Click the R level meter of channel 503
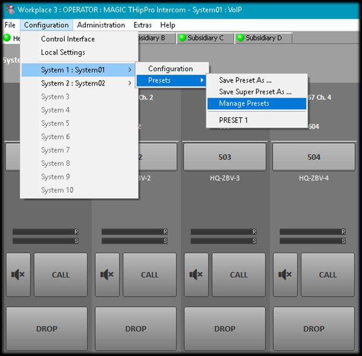 coord(224,232)
